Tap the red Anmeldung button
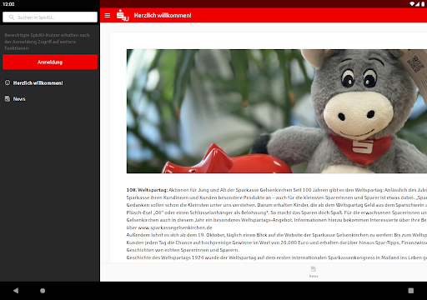The height and width of the screenshot is (300, 427). pos(50,62)
